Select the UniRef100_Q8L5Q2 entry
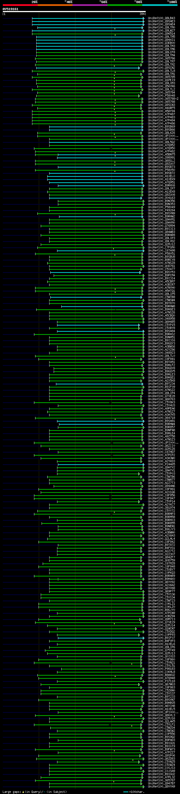 [161, 142]
